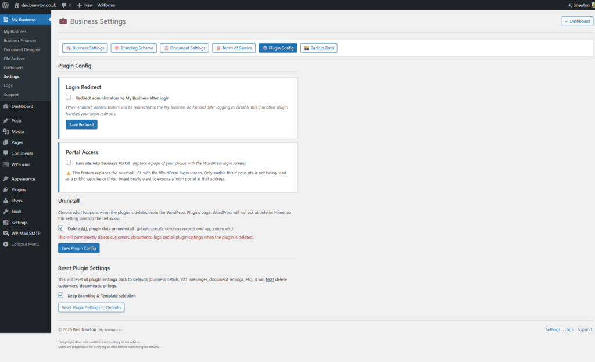Open the Hi, bnewton account menu
Image resolution: width=595 pixels, height=362 pixels.
[578, 5]
